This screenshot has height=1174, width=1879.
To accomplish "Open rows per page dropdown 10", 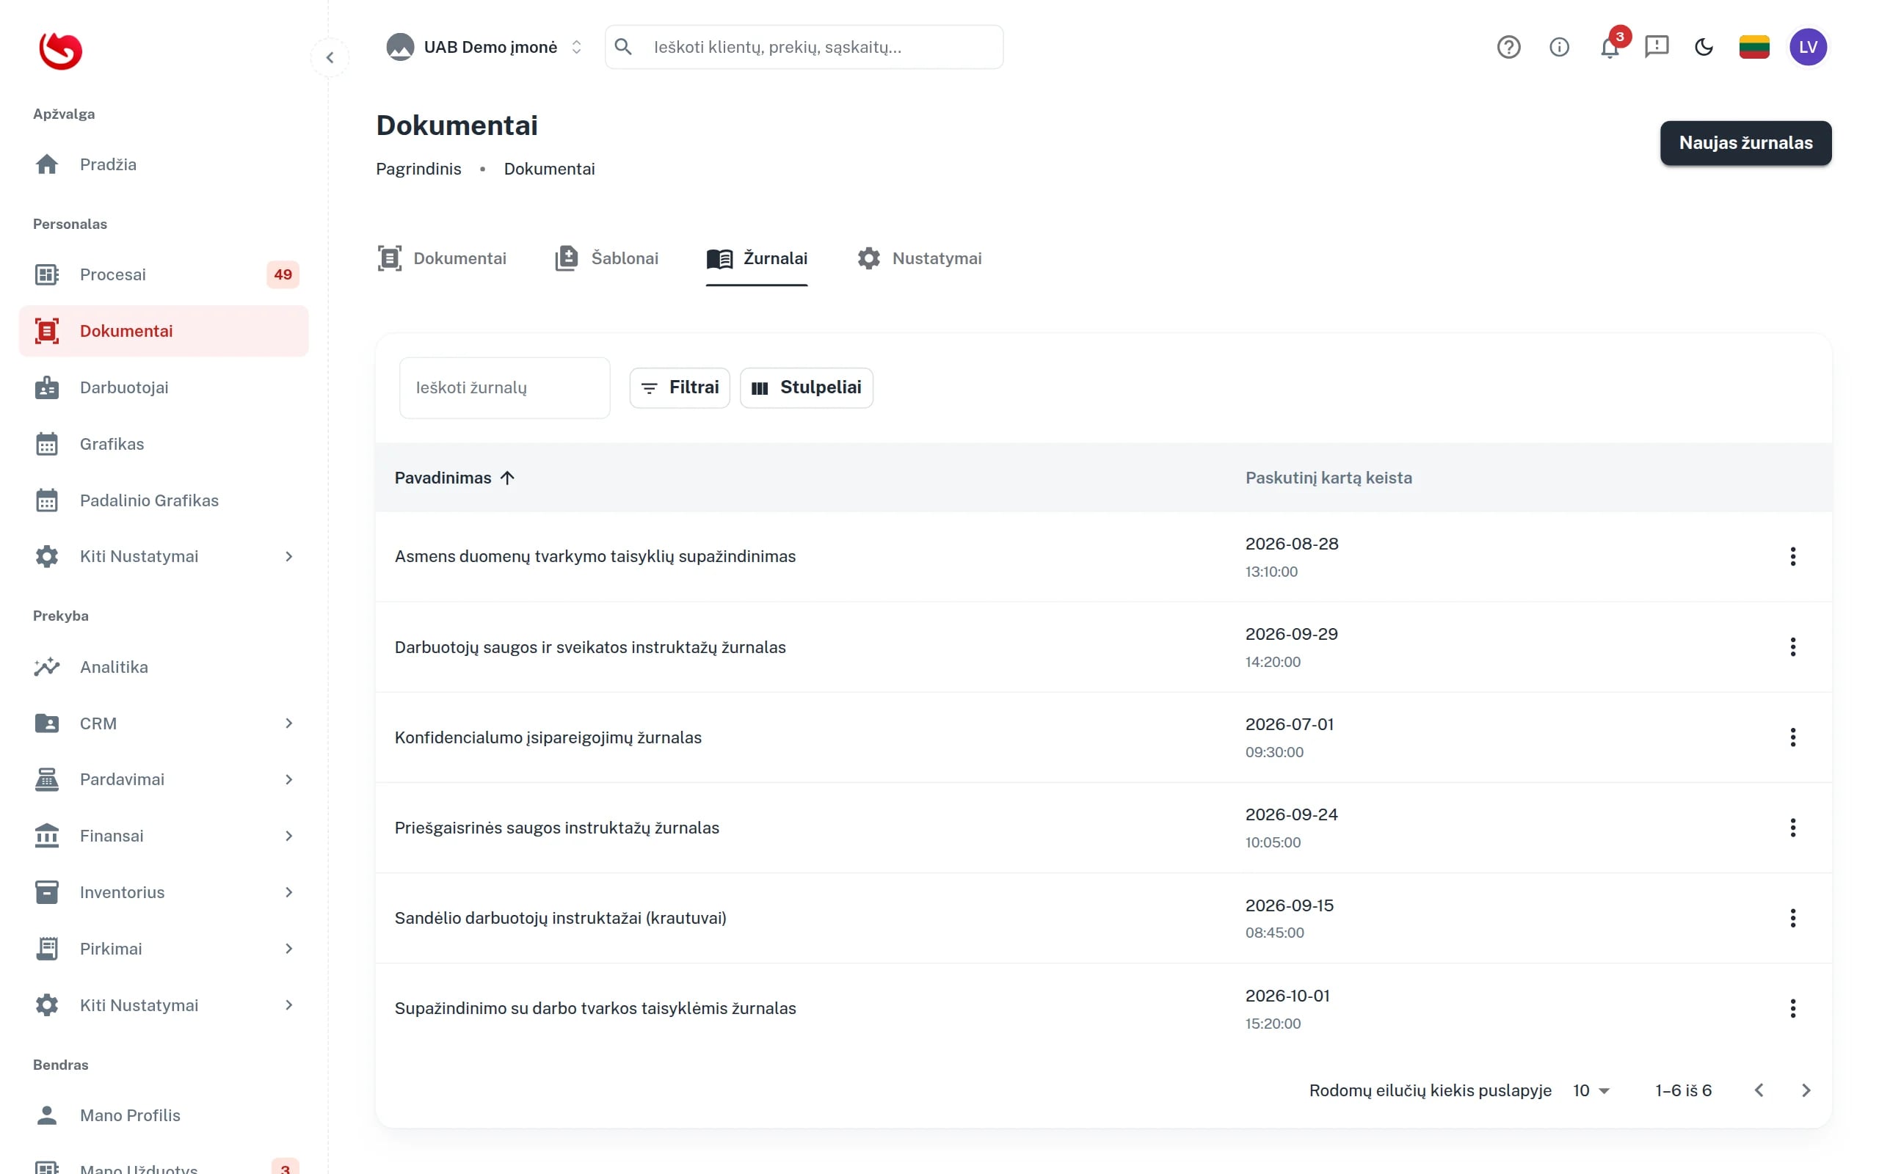I will pos(1591,1090).
